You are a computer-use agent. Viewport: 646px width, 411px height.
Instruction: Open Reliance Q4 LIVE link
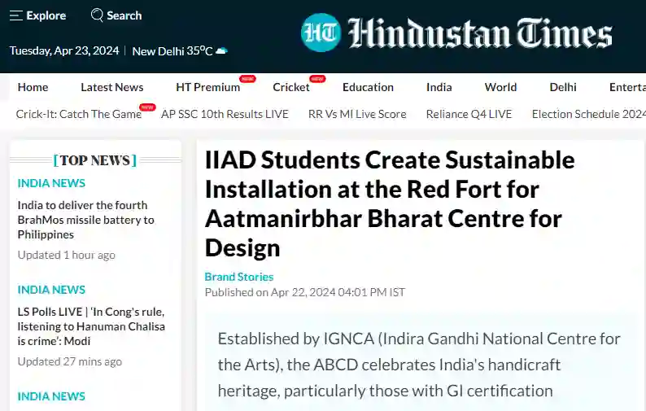tap(469, 114)
